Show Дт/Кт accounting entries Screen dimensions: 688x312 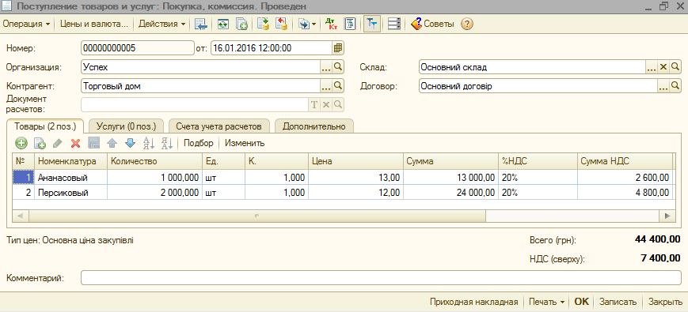click(x=331, y=24)
